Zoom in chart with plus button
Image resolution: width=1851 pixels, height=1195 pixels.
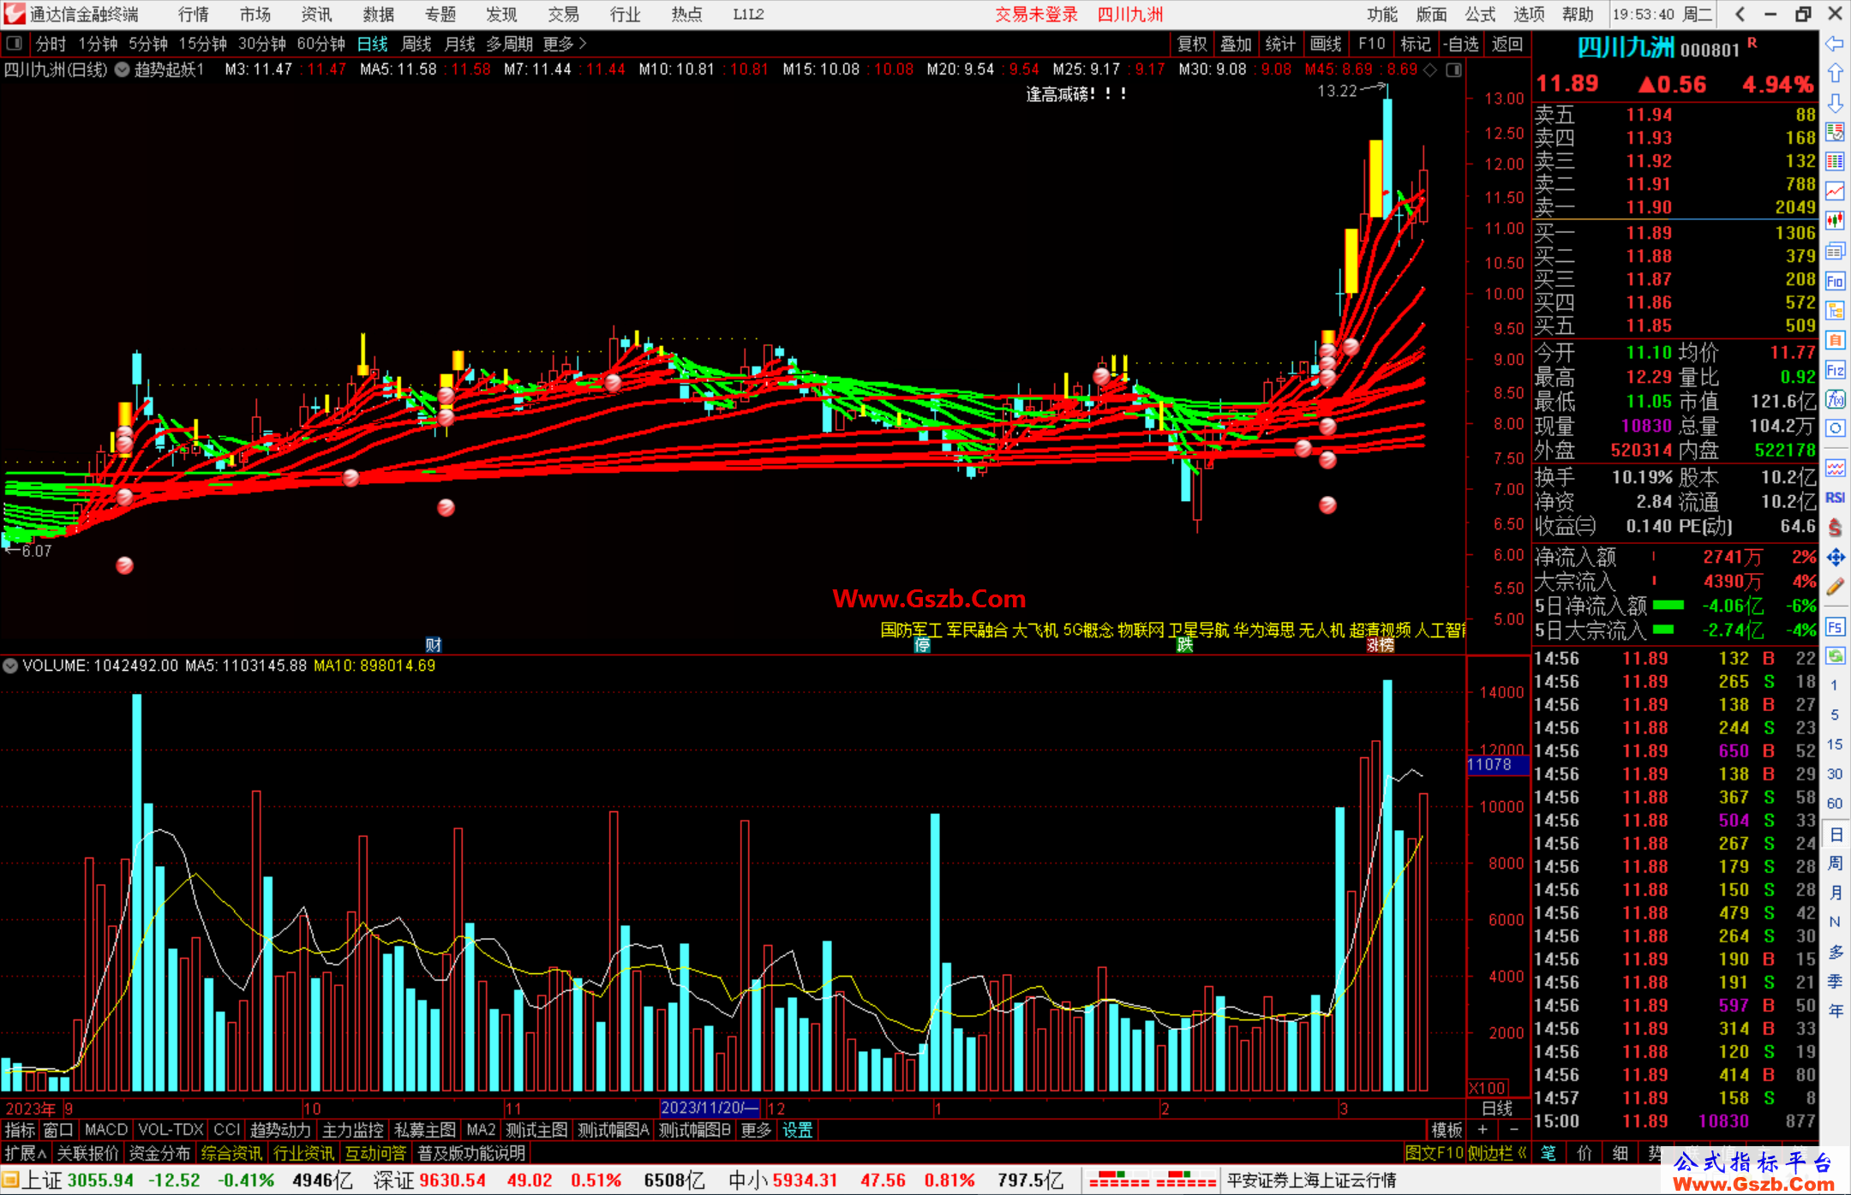coord(1483,1130)
